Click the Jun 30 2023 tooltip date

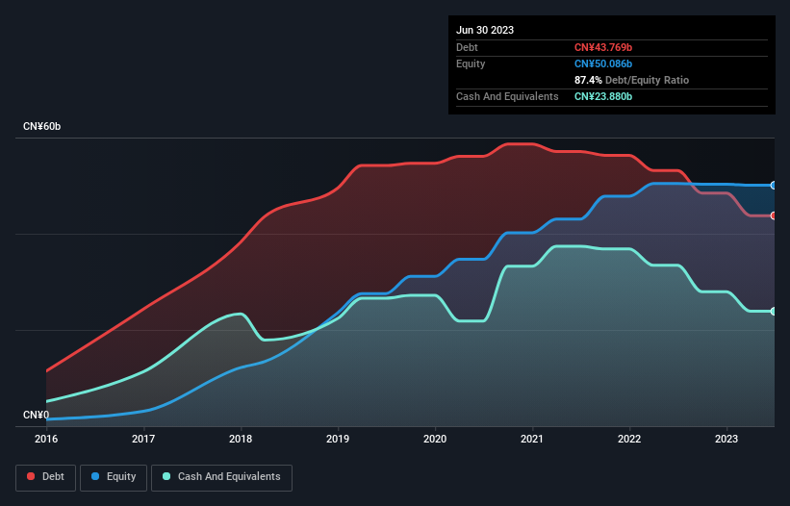point(485,30)
